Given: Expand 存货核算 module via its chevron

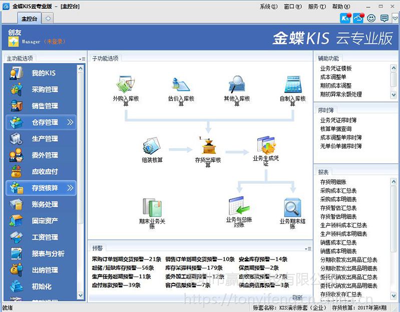Looking at the screenshot, I should pos(70,188).
